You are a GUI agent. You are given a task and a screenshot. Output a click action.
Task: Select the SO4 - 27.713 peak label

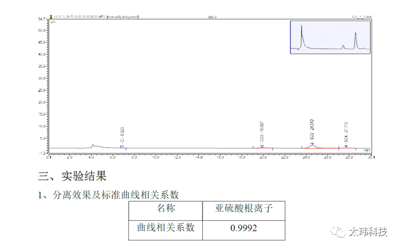coord(346,133)
